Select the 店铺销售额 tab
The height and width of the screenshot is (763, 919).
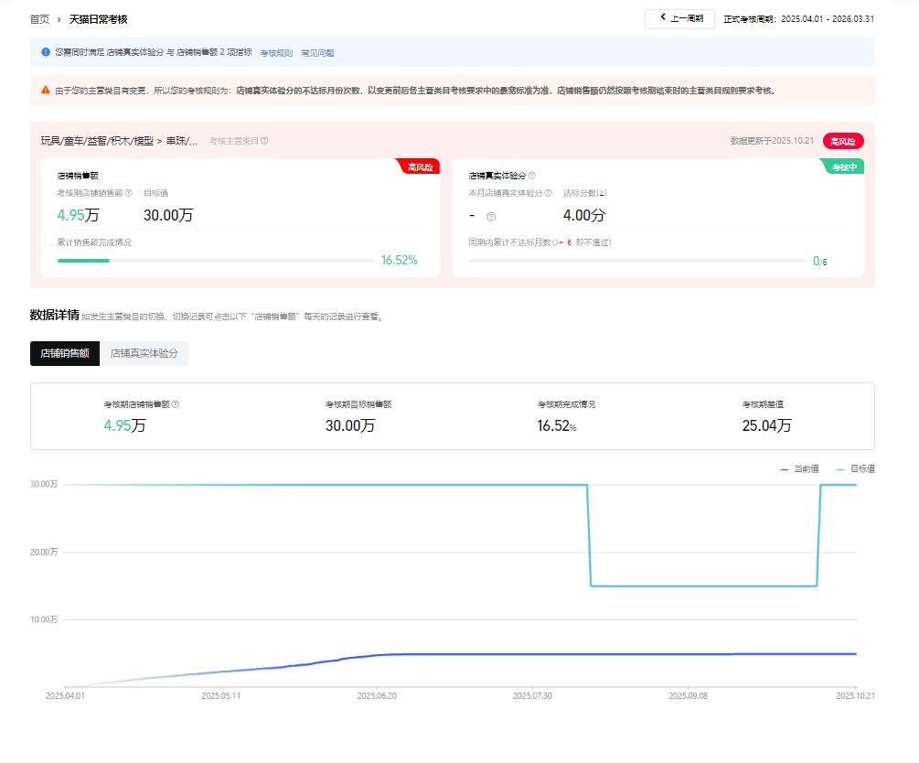[x=65, y=353]
